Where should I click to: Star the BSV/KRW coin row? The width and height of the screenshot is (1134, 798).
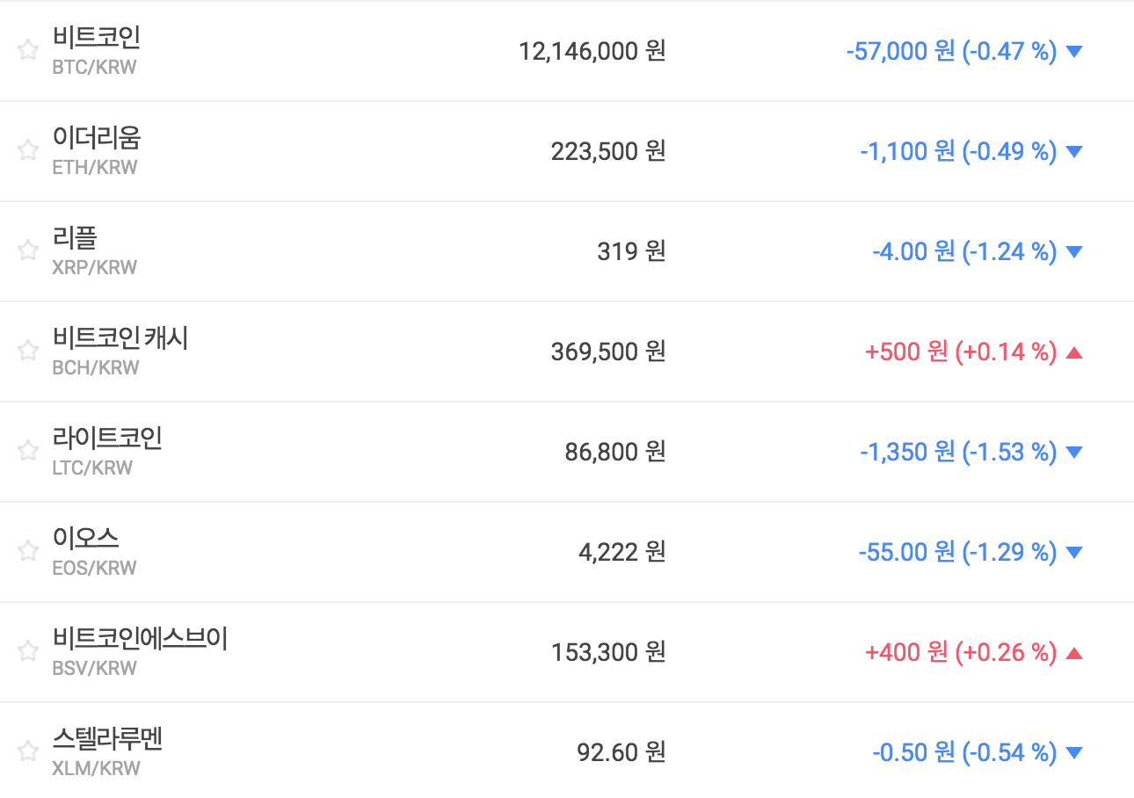point(28,651)
